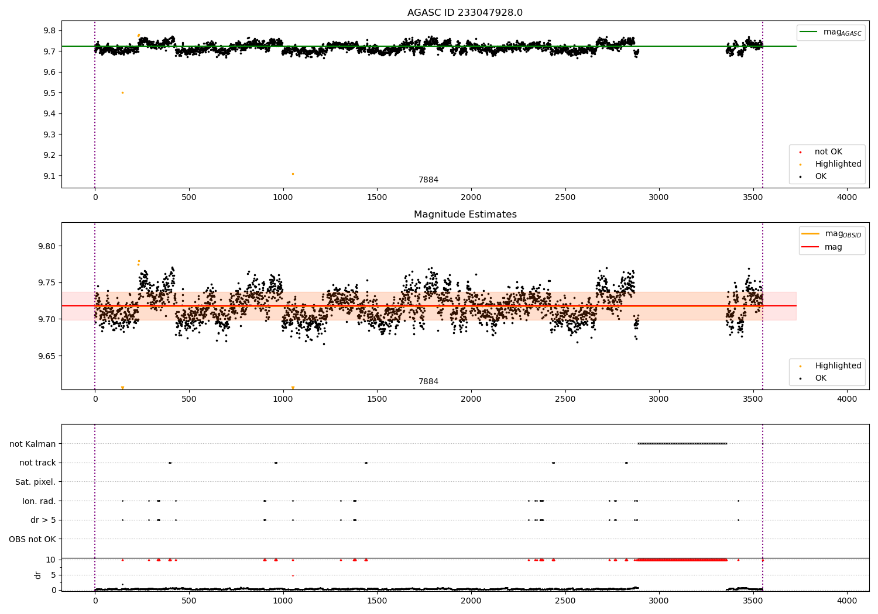Select the "mag AGASC" legend label

coord(842,33)
